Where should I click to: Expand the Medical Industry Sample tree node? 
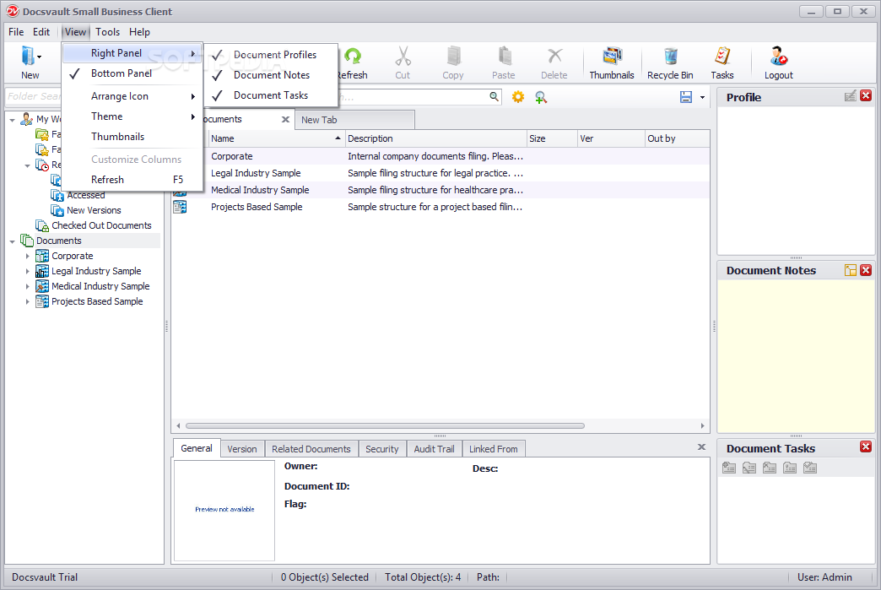pos(27,287)
